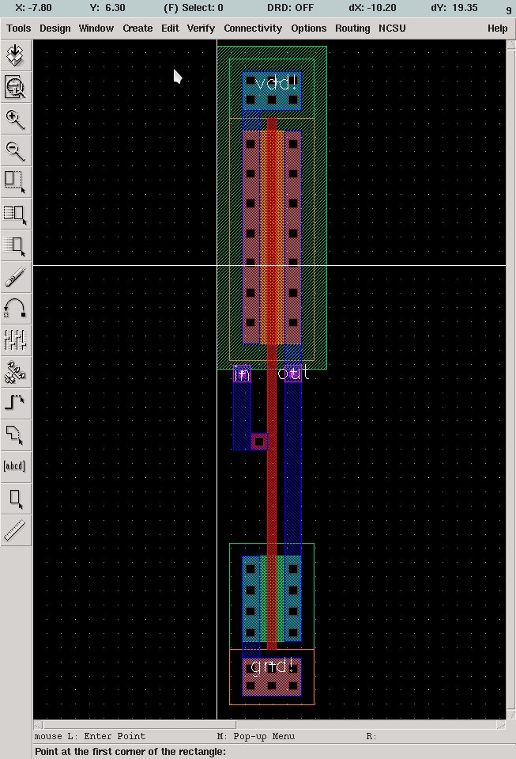Click the Save design icon
Viewport: 516px width, 759px height.
(x=16, y=55)
